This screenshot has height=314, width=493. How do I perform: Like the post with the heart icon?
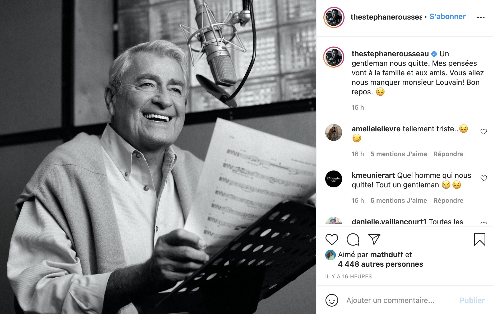(x=332, y=239)
